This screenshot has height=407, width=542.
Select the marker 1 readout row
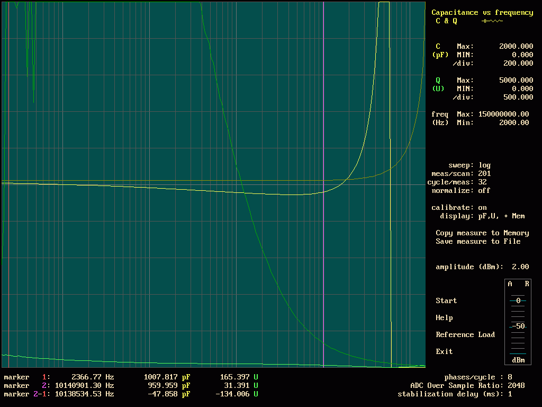pos(131,377)
